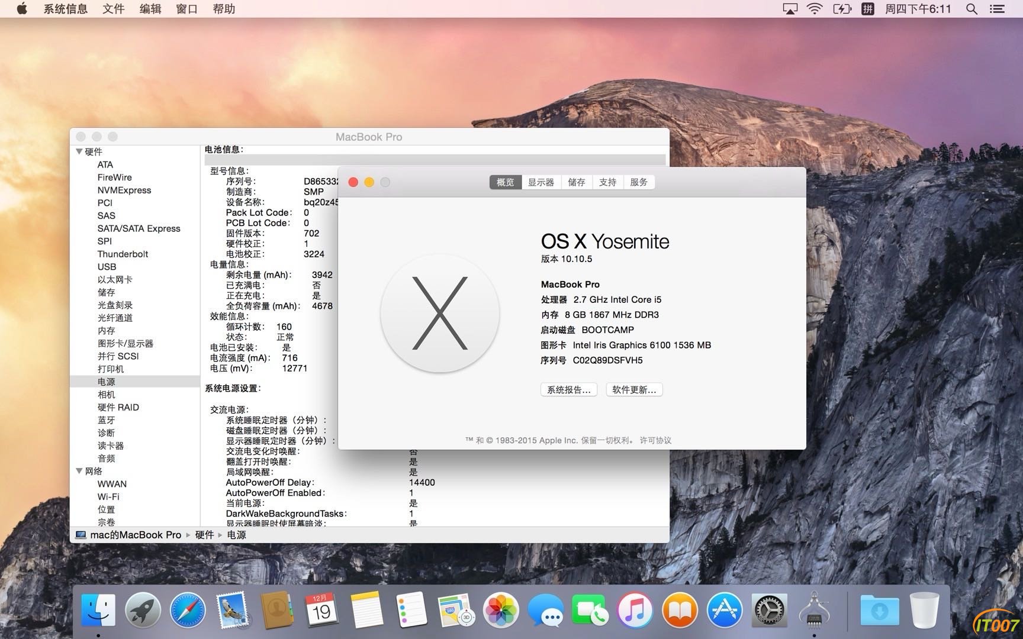Select USB in the sidebar
1023x639 pixels.
click(x=107, y=267)
